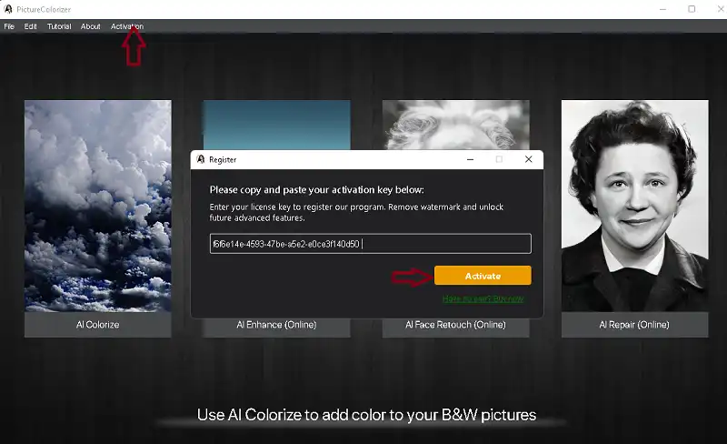Click the PictureColorizer app icon in title bar
Screen dimensions: 727x444
point(8,9)
